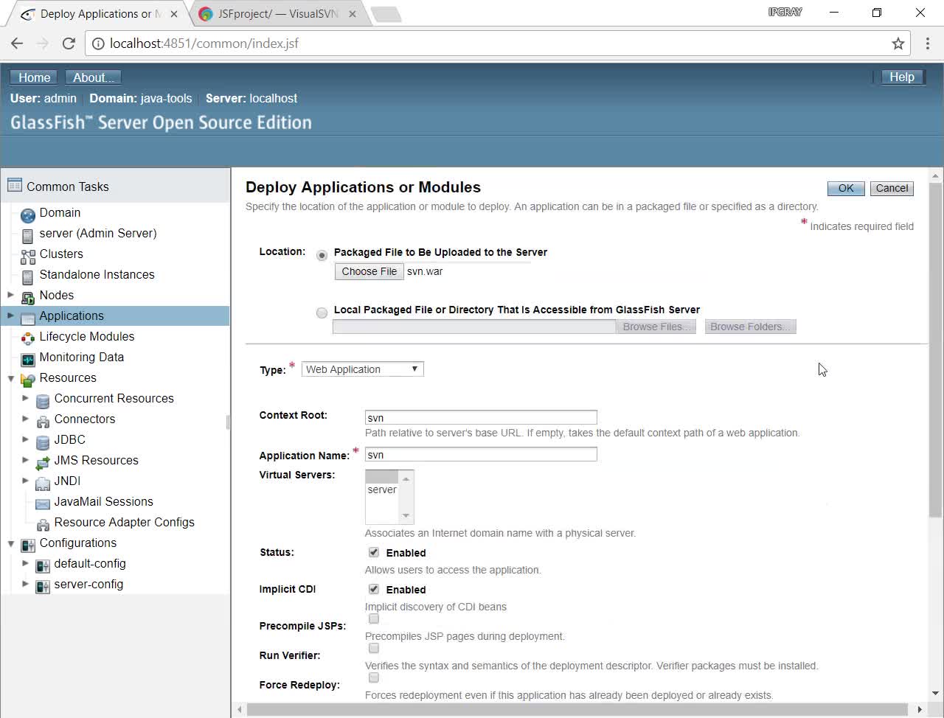This screenshot has height=718, width=944.
Task: Toggle the Status Enabled checkbox
Action: (x=374, y=552)
